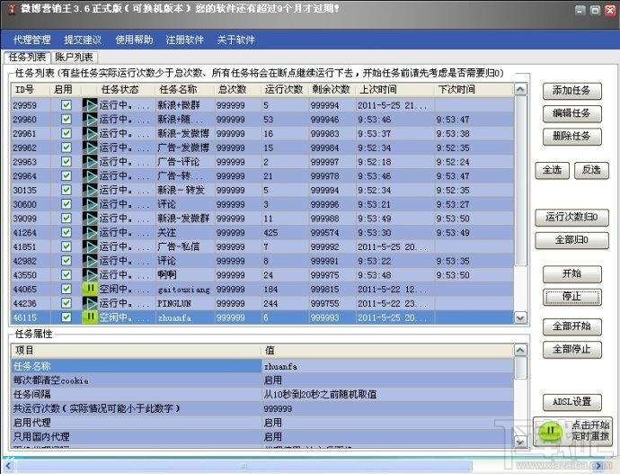Click the 删除任务 button
The width and height of the screenshot is (620, 474).
point(571,137)
